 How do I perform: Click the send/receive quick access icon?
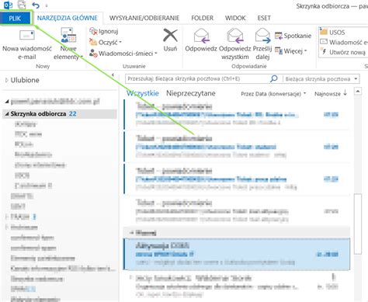pos(22,5)
